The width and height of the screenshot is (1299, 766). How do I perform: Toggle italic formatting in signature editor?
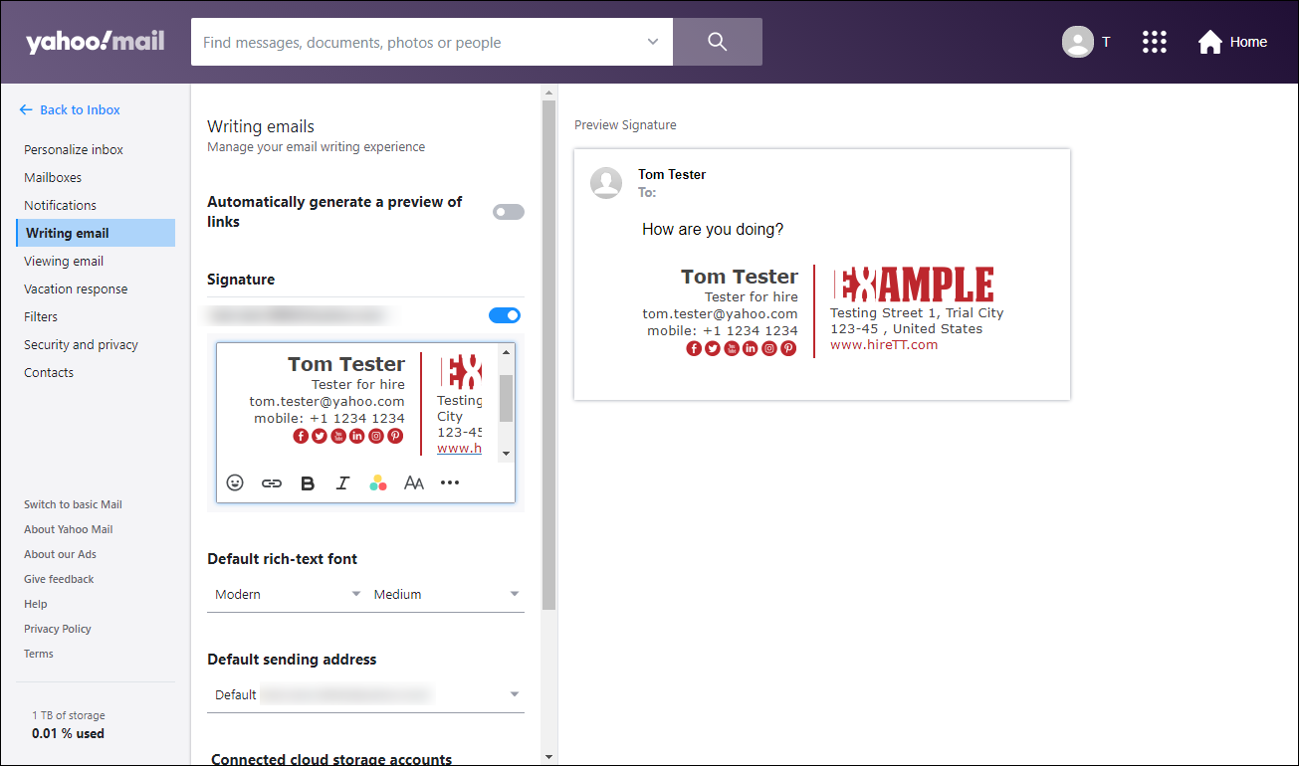(342, 482)
